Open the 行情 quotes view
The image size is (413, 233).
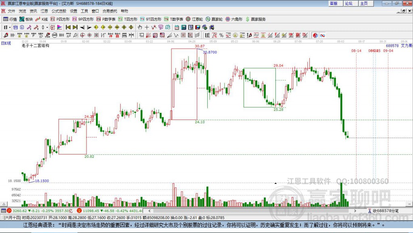click(x=10, y=19)
